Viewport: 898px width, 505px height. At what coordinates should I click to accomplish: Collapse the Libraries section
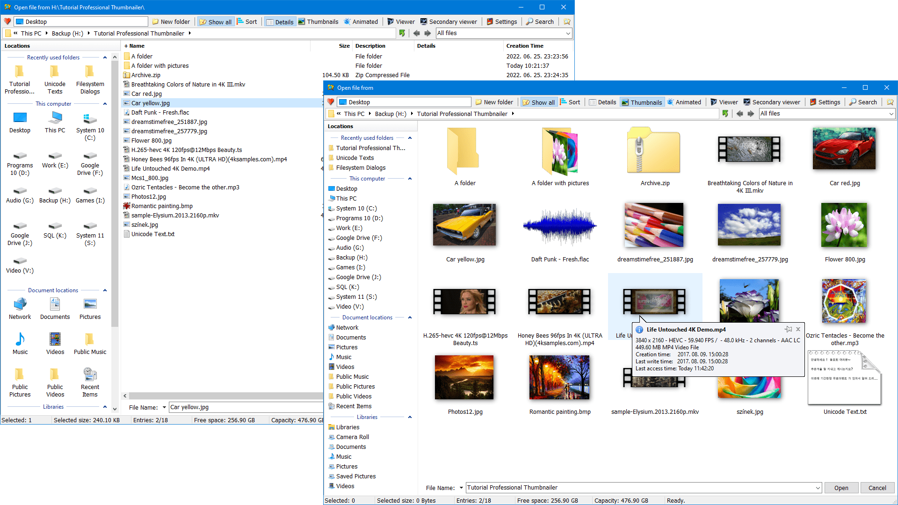[410, 417]
